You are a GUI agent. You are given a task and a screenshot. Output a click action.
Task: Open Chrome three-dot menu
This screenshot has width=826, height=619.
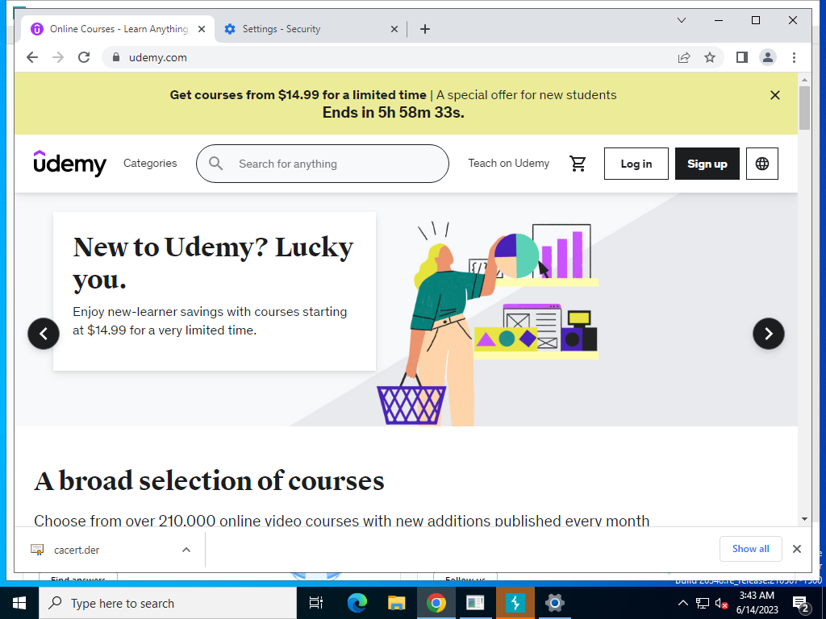[x=794, y=57]
